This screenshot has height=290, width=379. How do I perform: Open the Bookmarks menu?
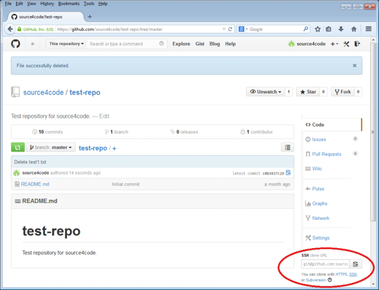(x=69, y=4)
